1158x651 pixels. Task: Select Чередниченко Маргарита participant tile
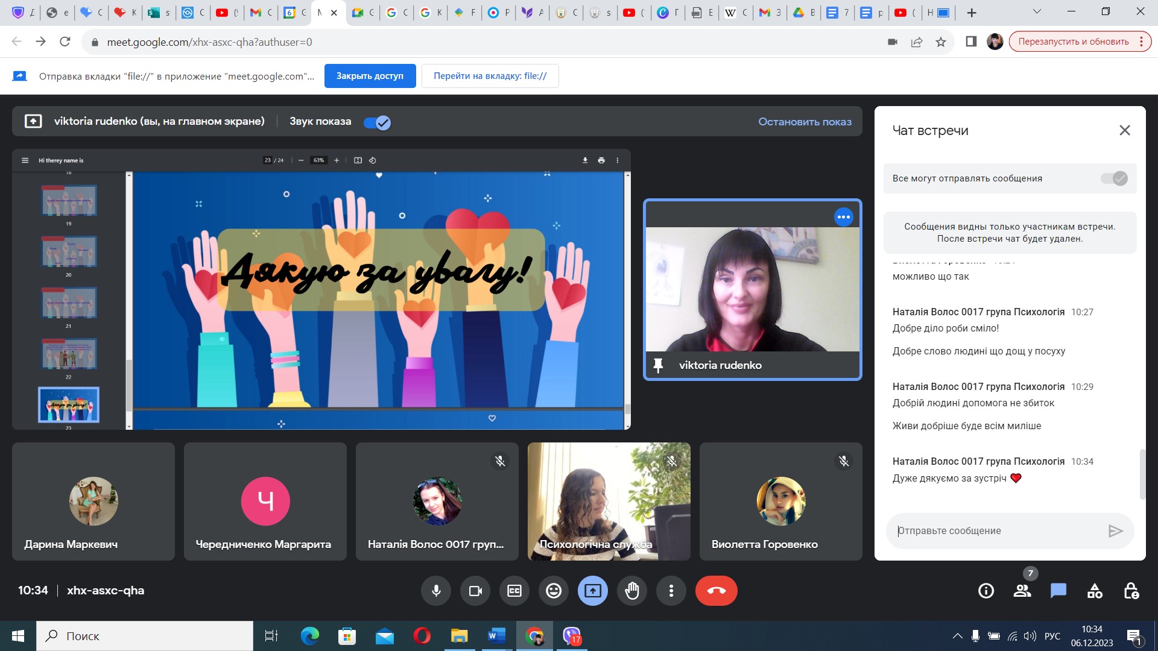pyautogui.click(x=265, y=502)
